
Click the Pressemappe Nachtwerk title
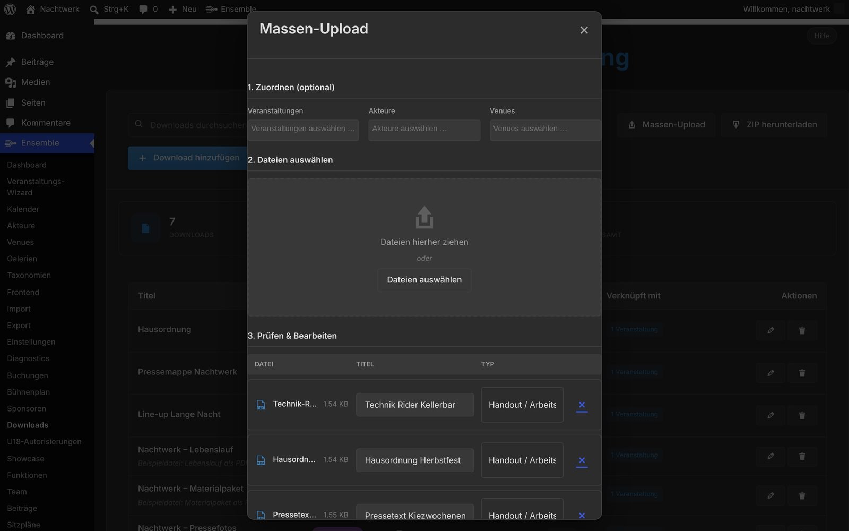click(x=187, y=372)
